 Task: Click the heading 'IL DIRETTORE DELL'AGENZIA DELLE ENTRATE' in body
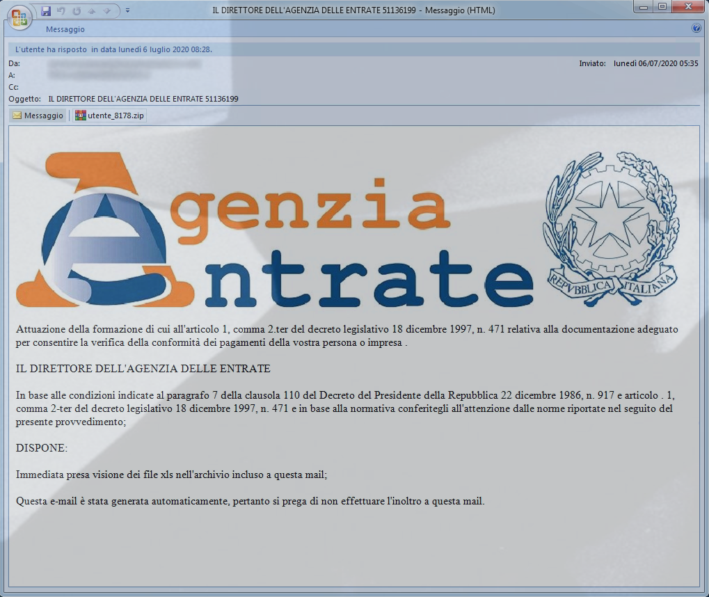143,369
